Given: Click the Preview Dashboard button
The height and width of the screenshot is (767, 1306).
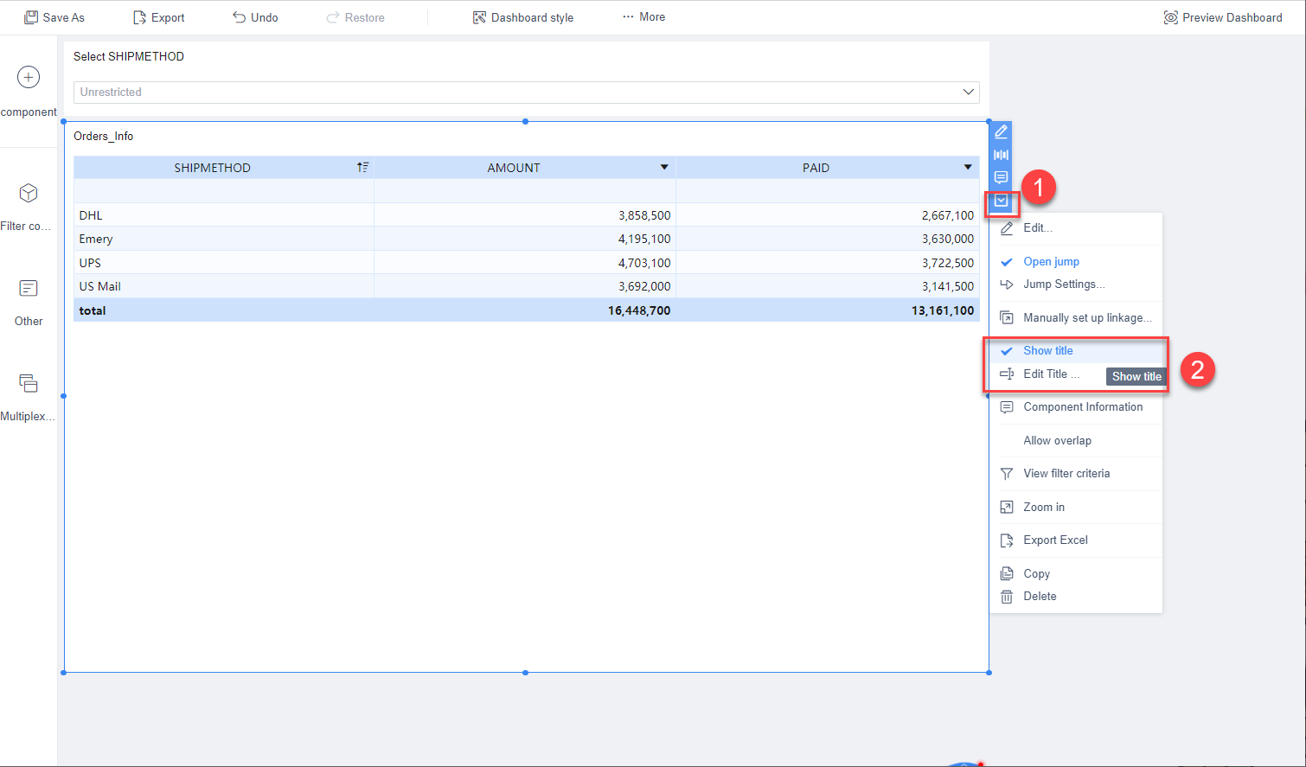Looking at the screenshot, I should click(1223, 17).
